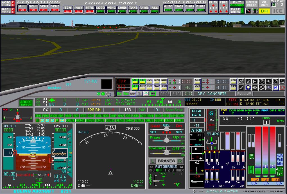
Task: Open the satellite dish icon panel
Action: click(241, 81)
